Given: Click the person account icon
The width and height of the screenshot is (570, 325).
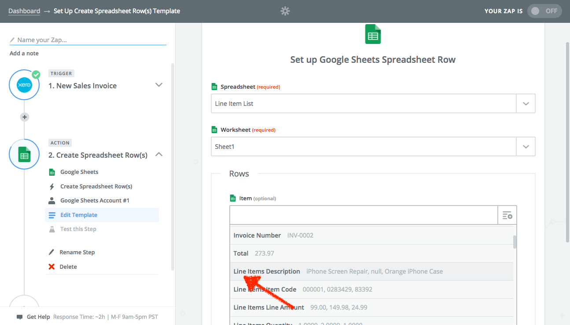Looking at the screenshot, I should pyautogui.click(x=52, y=200).
